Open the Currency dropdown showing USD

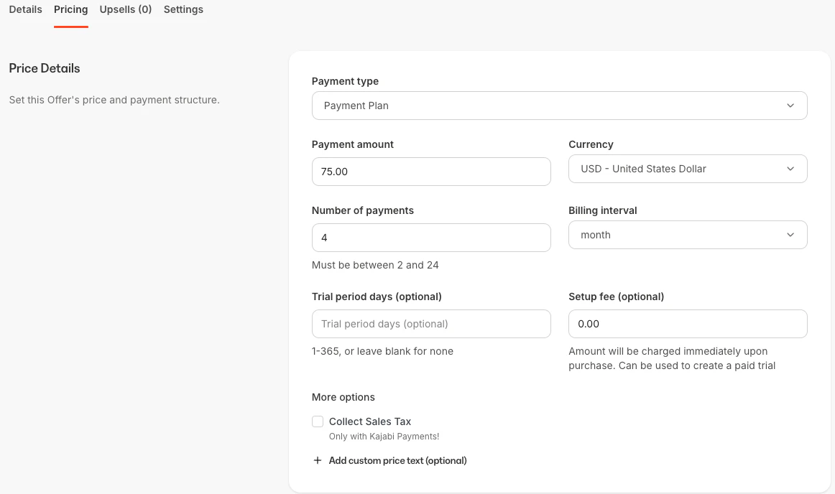[687, 169]
